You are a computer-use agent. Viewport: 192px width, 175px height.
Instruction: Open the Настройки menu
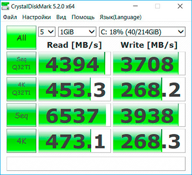coord(36,17)
